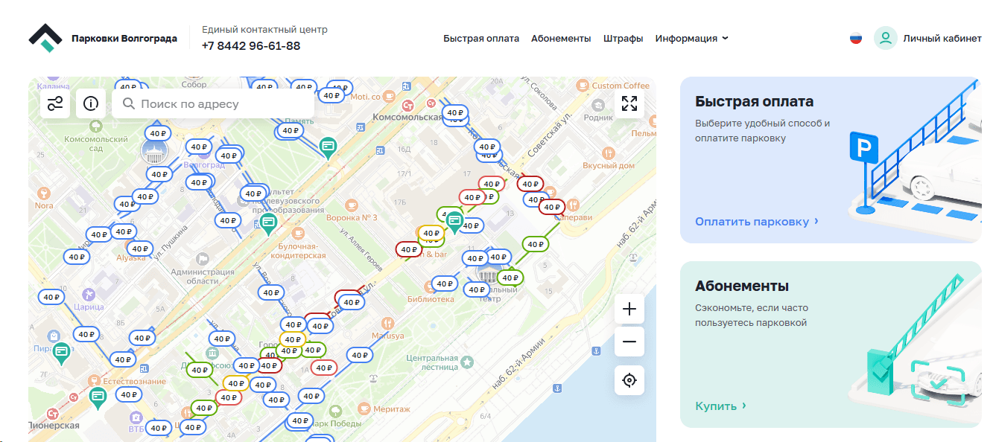
Task: Select the 40 ₽ parking marker near Царица
Action: coord(52,297)
